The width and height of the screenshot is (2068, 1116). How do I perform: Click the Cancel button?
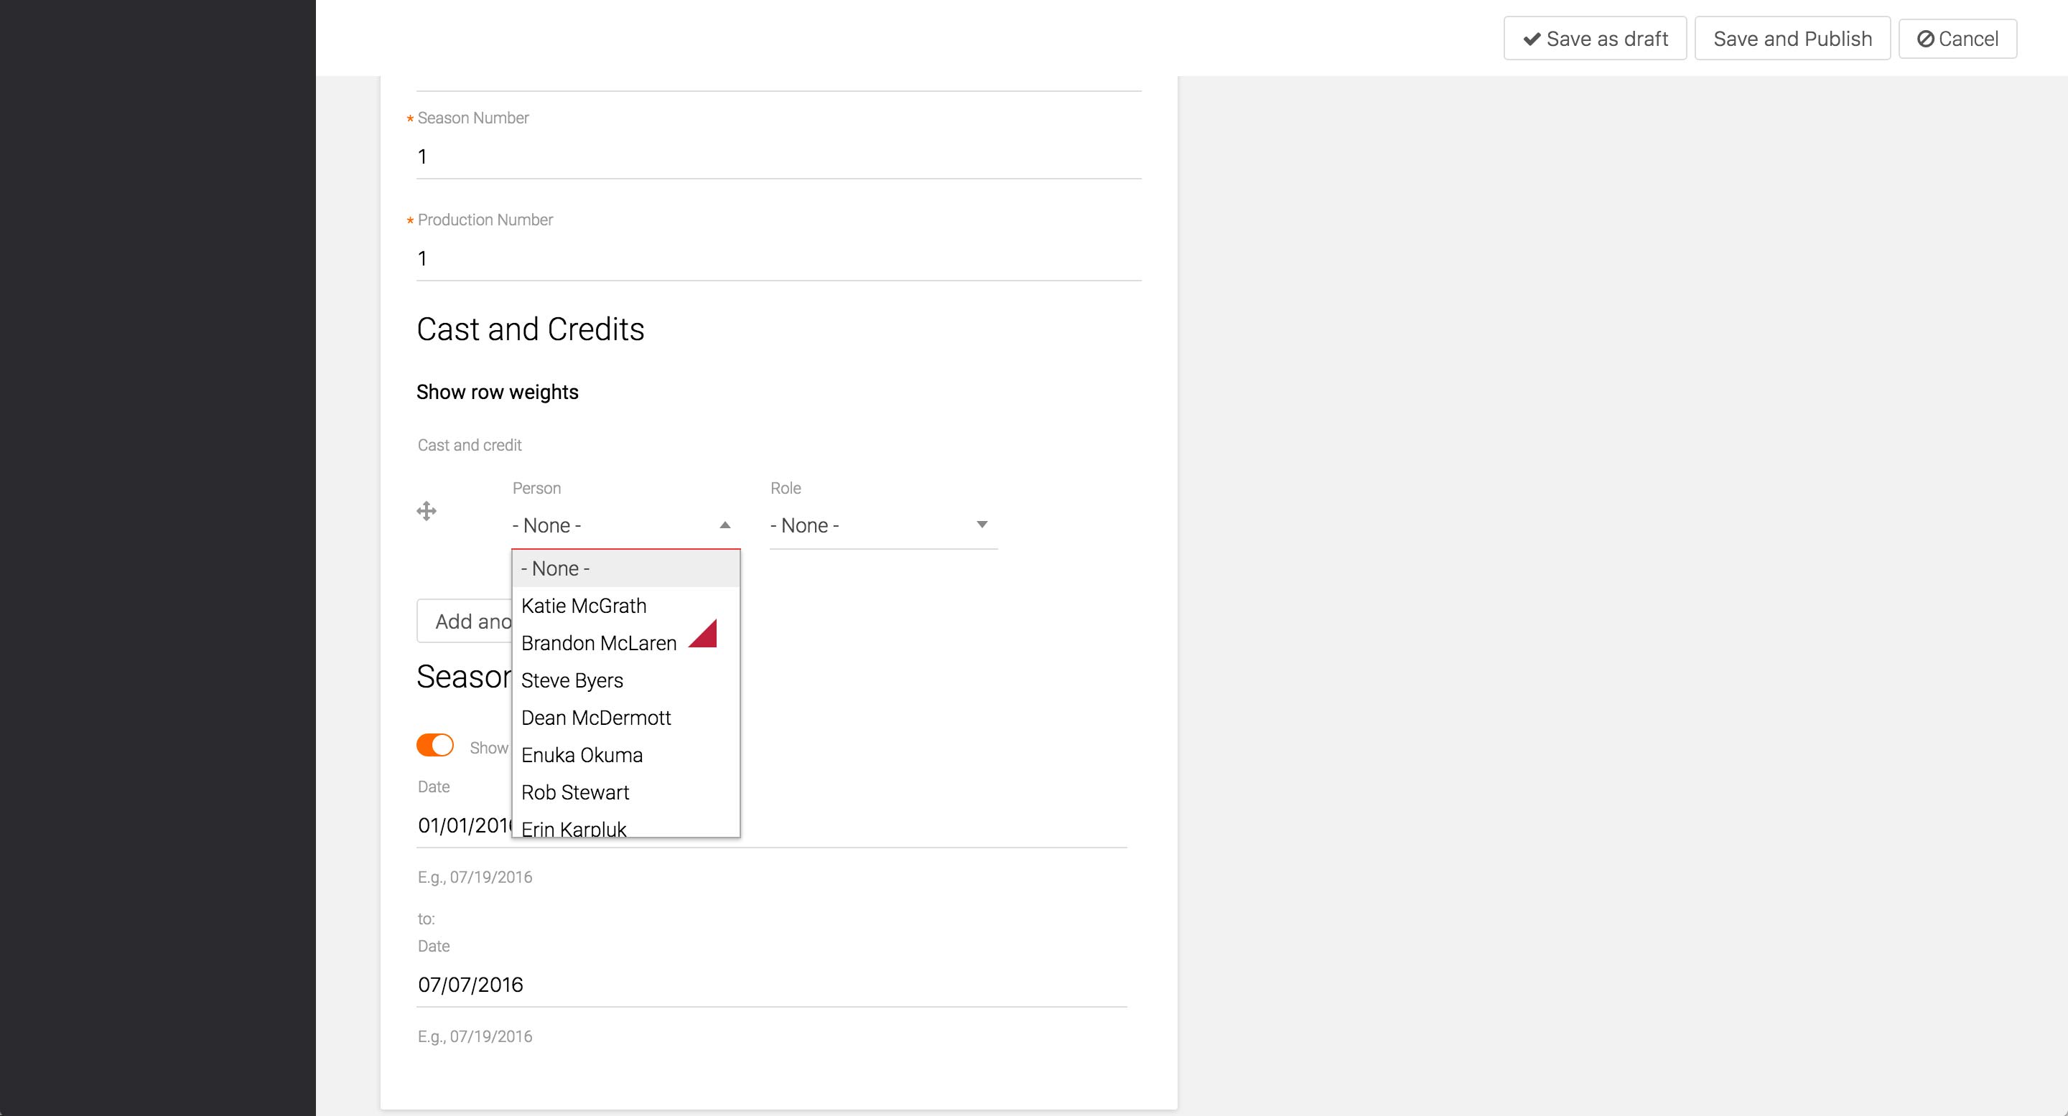(x=1957, y=39)
